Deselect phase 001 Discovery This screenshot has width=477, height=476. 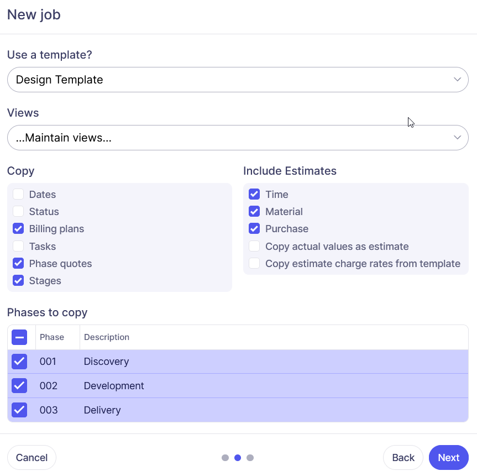click(x=19, y=362)
